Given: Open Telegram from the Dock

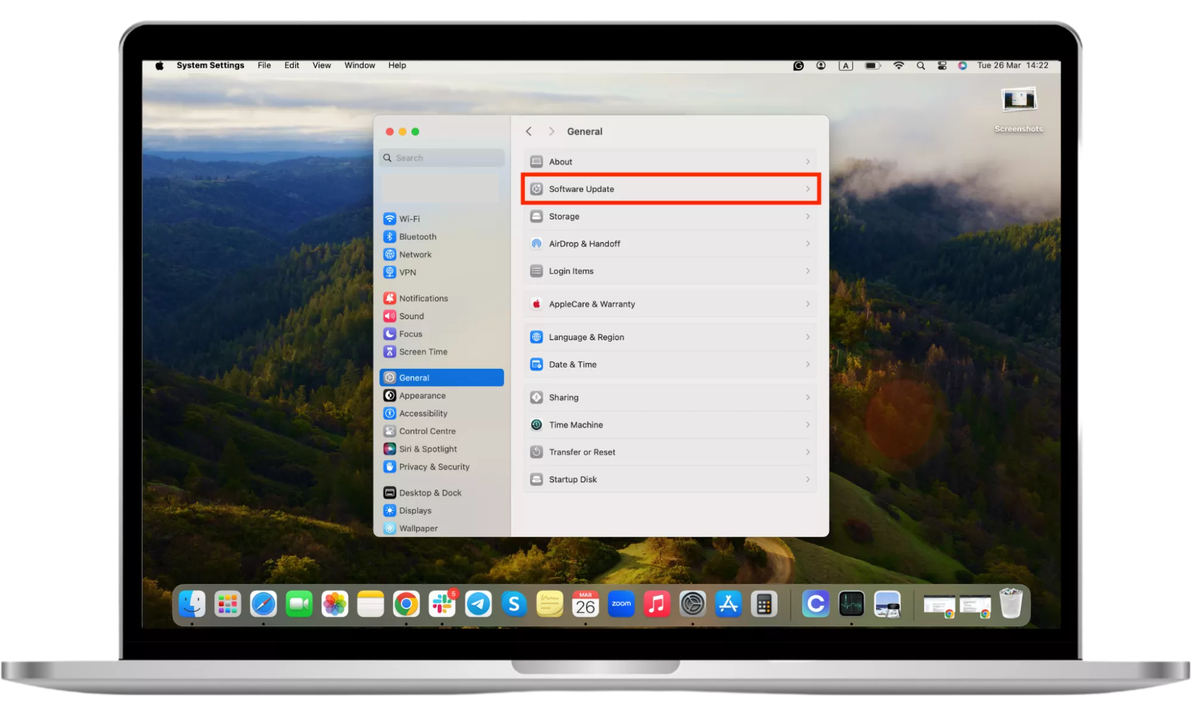Looking at the screenshot, I should click(x=478, y=604).
